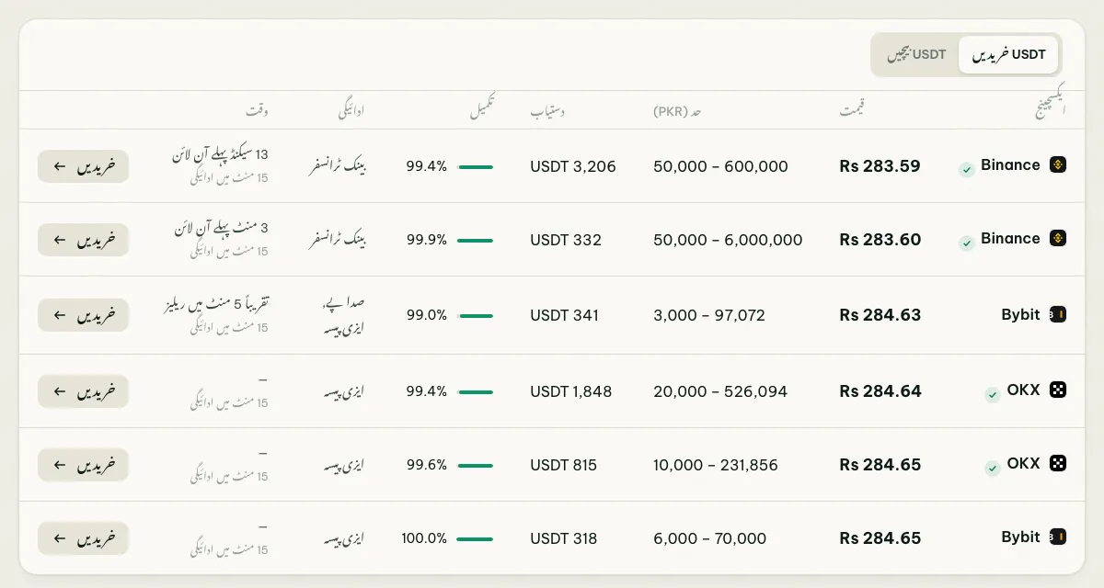The height and width of the screenshot is (588, 1104).
Task: Buy from the Binance Rs 283.60 offer
Action: (x=83, y=240)
